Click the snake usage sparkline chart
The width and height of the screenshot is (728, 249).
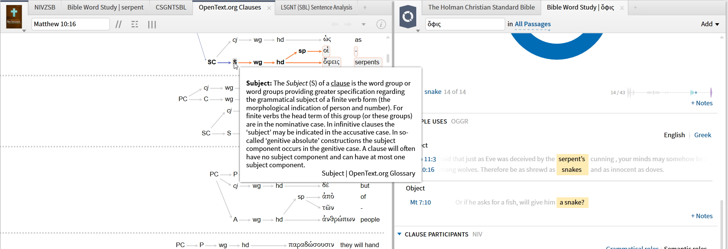pos(669,92)
